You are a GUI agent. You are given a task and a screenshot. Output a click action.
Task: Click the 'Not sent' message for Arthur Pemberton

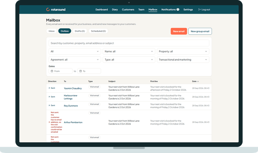pos(56,122)
